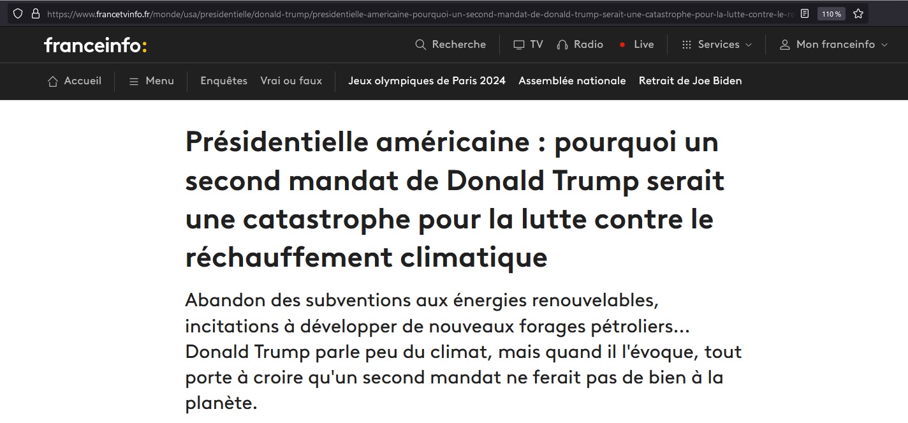The width and height of the screenshot is (908, 423).
Task: Click the Radio headphones icon
Action: tap(562, 45)
